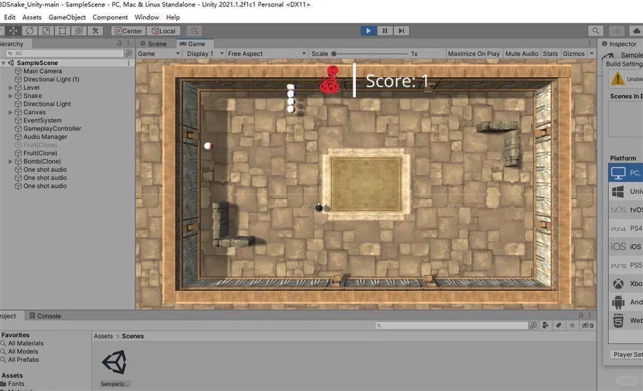The height and width of the screenshot is (391, 643).
Task: Open the Display 1 dropdown
Action: point(204,54)
